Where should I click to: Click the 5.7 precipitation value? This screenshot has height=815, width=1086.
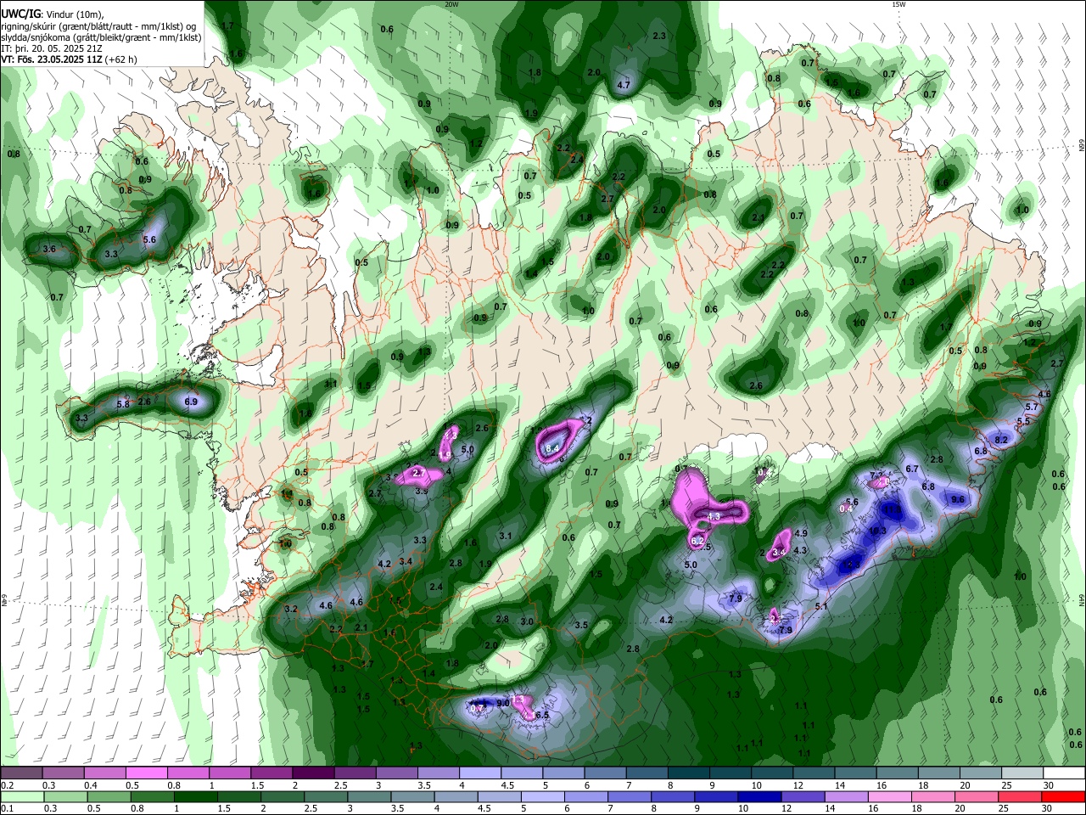click(1032, 407)
